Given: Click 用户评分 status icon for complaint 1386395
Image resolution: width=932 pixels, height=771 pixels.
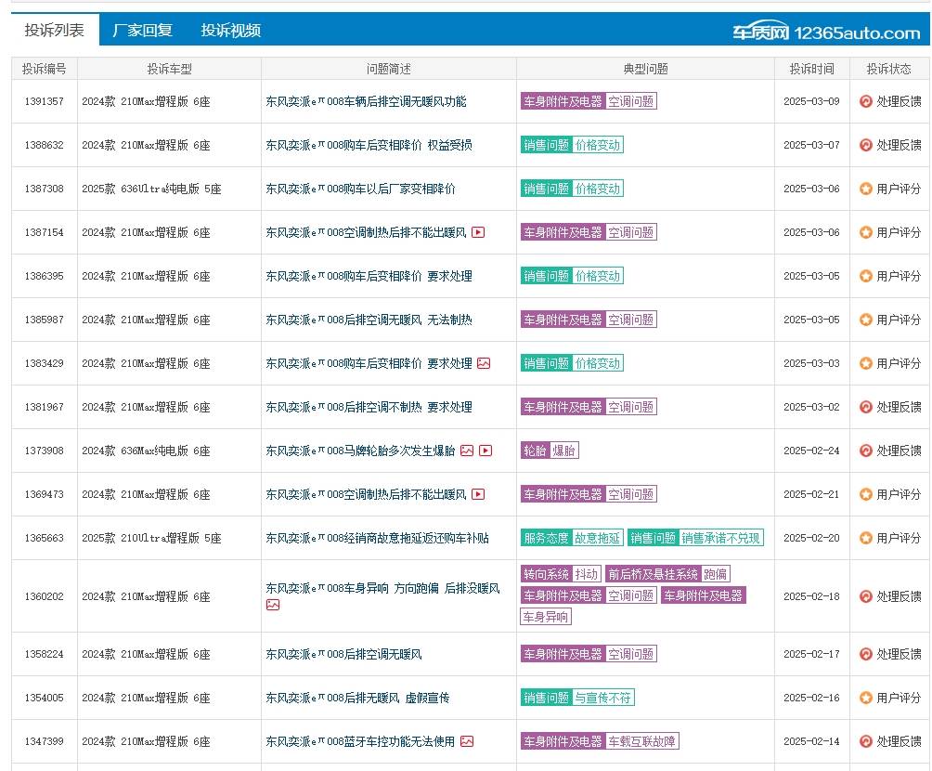Looking at the screenshot, I should point(866,276).
